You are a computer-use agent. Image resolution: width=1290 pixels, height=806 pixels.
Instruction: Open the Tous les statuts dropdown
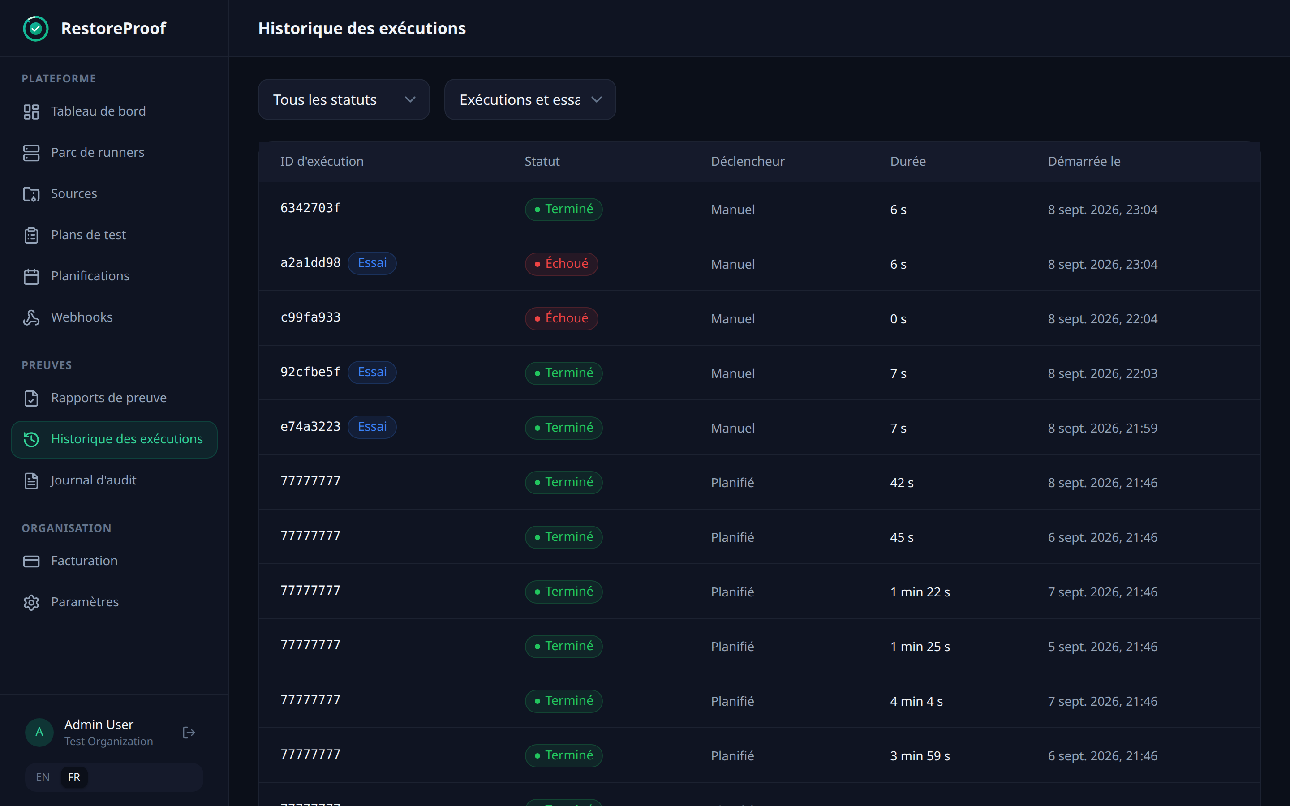(344, 100)
